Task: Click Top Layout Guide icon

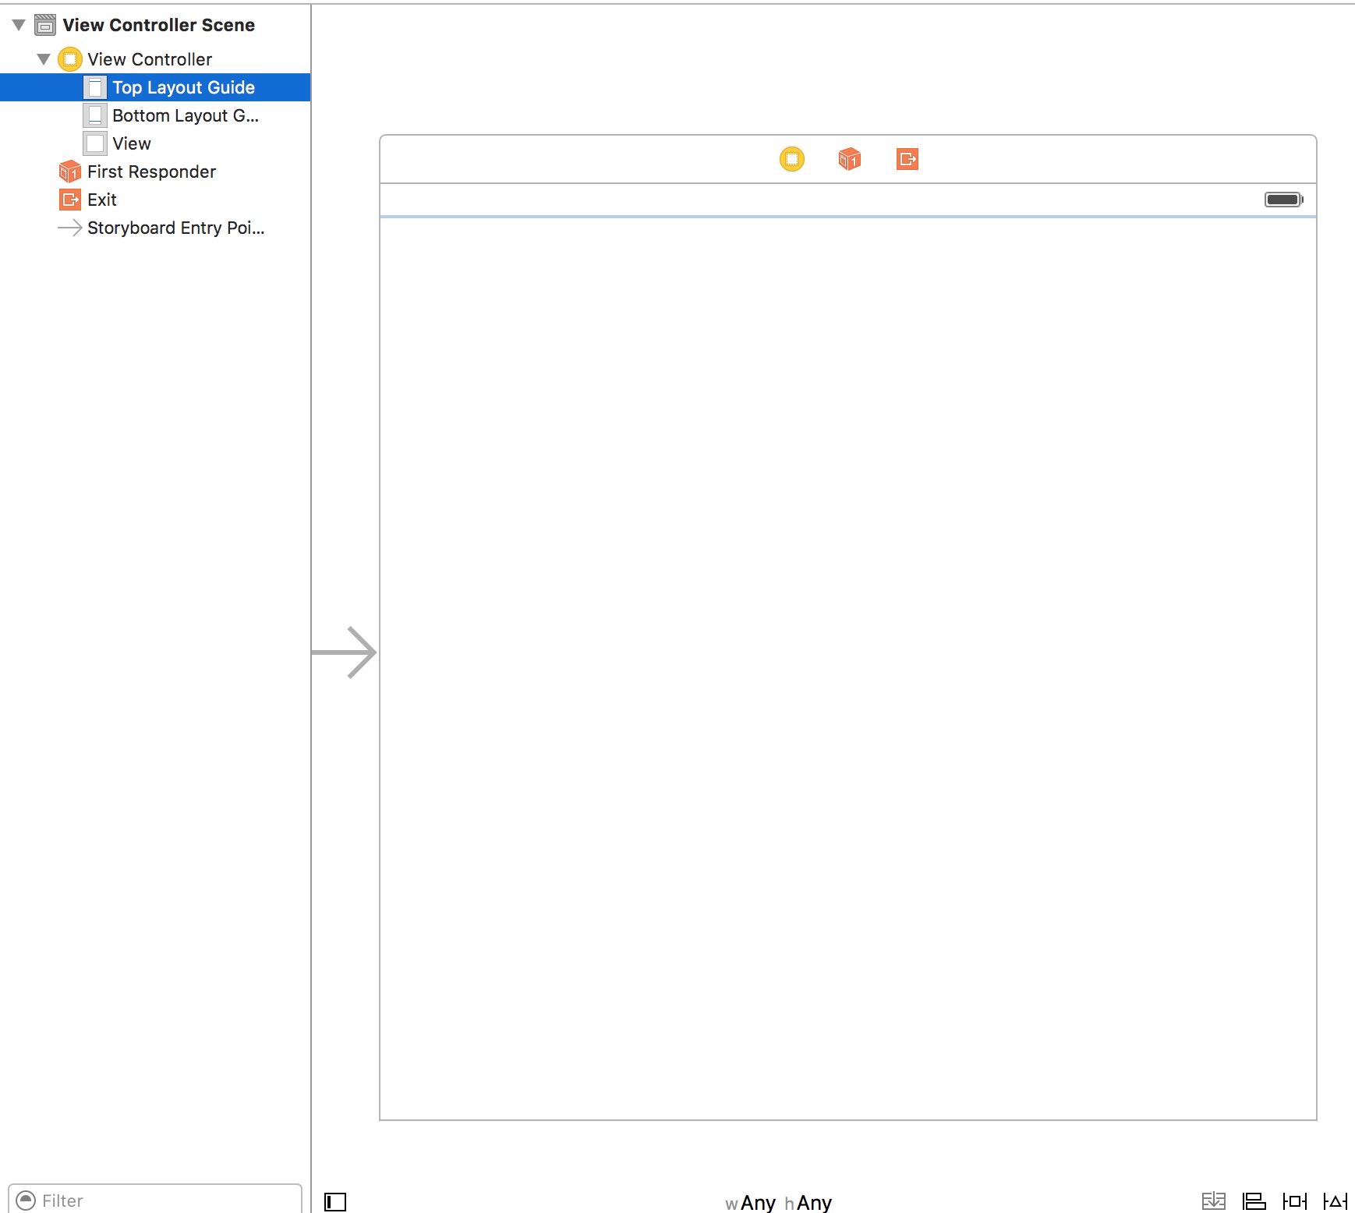Action: pos(95,87)
